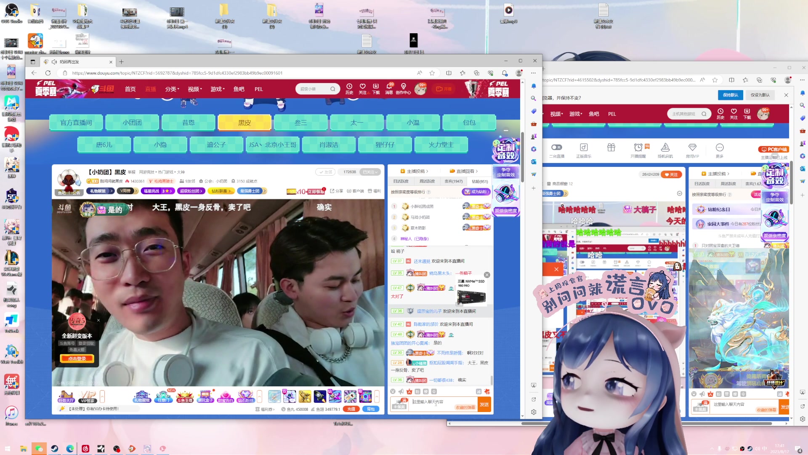Open the emoji picker in the chat toolbar
The height and width of the screenshot is (455, 808).
coord(393,392)
